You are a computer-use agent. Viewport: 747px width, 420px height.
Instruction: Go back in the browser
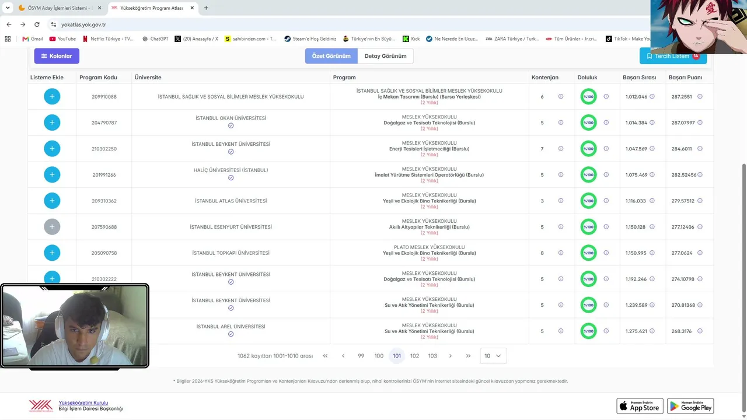[9, 24]
